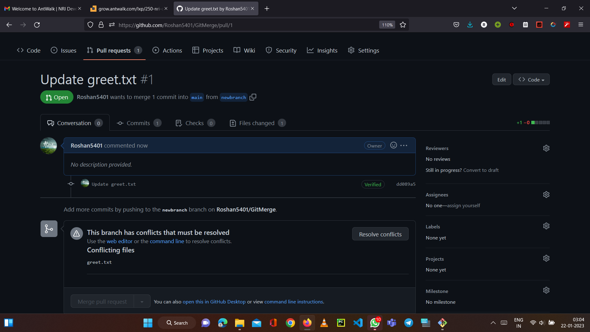The width and height of the screenshot is (590, 332).
Task: Click the Resolve conflicts button
Action: click(x=380, y=234)
